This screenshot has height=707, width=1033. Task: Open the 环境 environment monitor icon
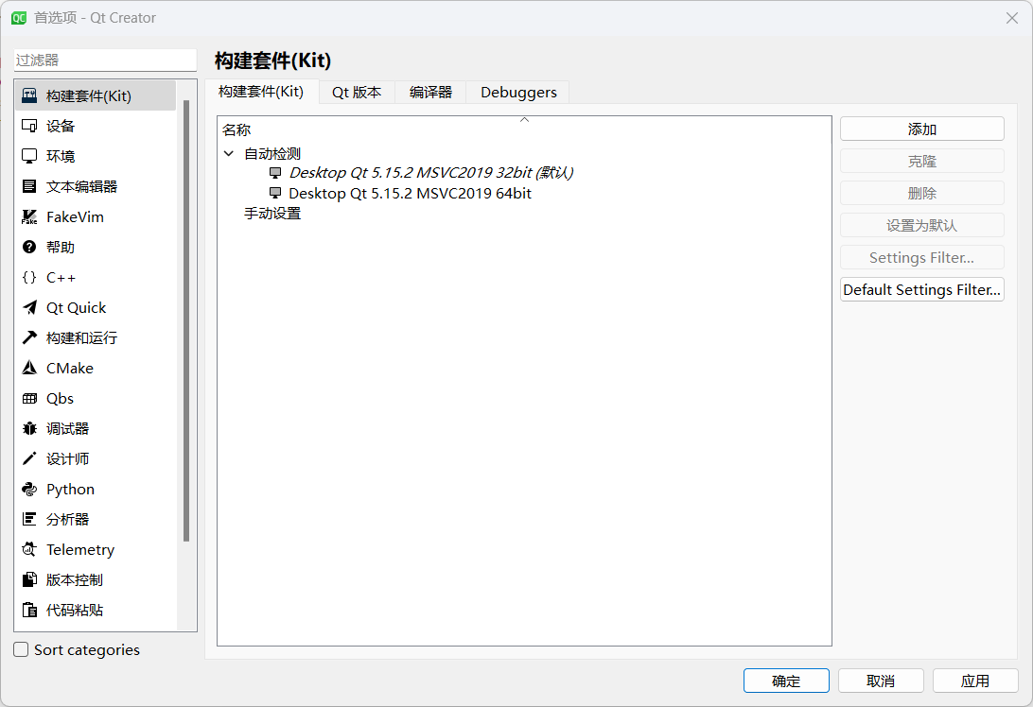[29, 156]
